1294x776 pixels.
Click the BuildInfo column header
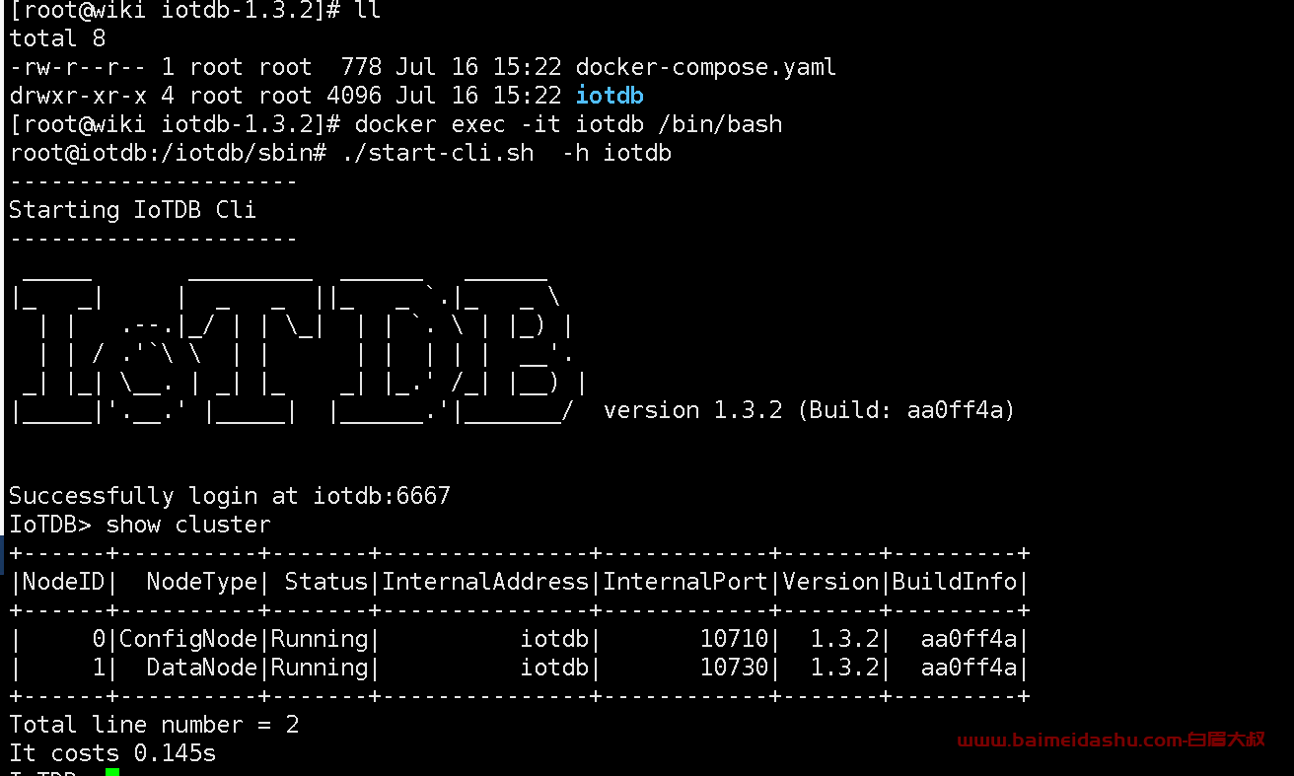point(955,582)
